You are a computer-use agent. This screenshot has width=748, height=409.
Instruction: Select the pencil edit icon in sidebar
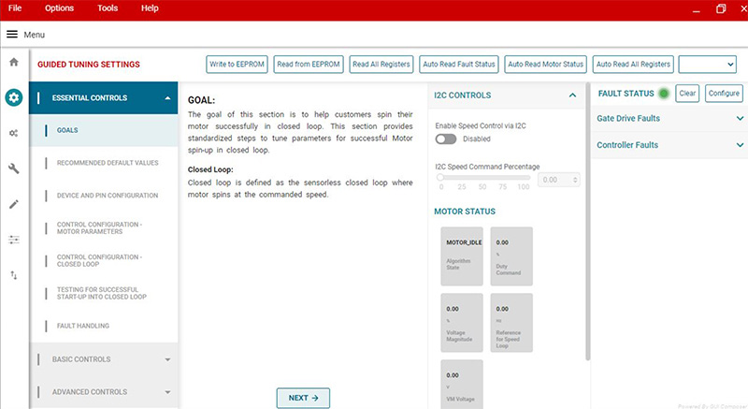point(14,204)
